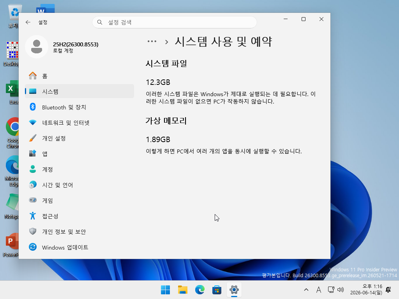Image resolution: width=399 pixels, height=299 pixels.
Task: Launch Microsoft Edge from the taskbar
Action: (x=200, y=290)
